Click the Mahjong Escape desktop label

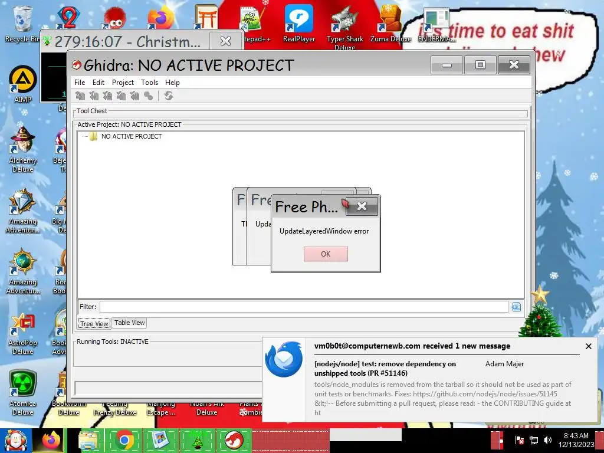(x=160, y=408)
